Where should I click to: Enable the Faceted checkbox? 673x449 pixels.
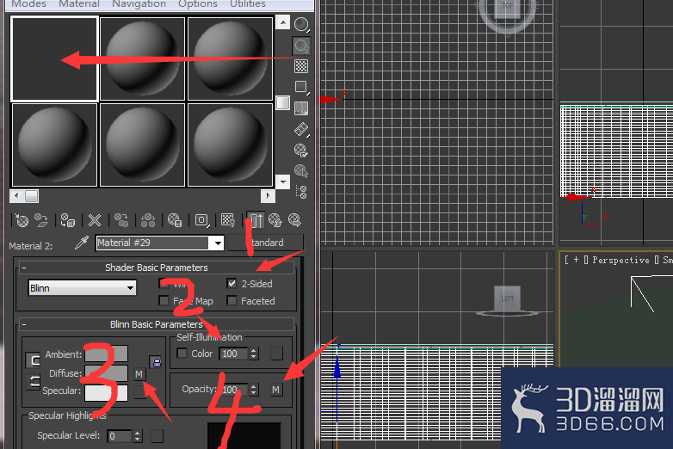(232, 300)
